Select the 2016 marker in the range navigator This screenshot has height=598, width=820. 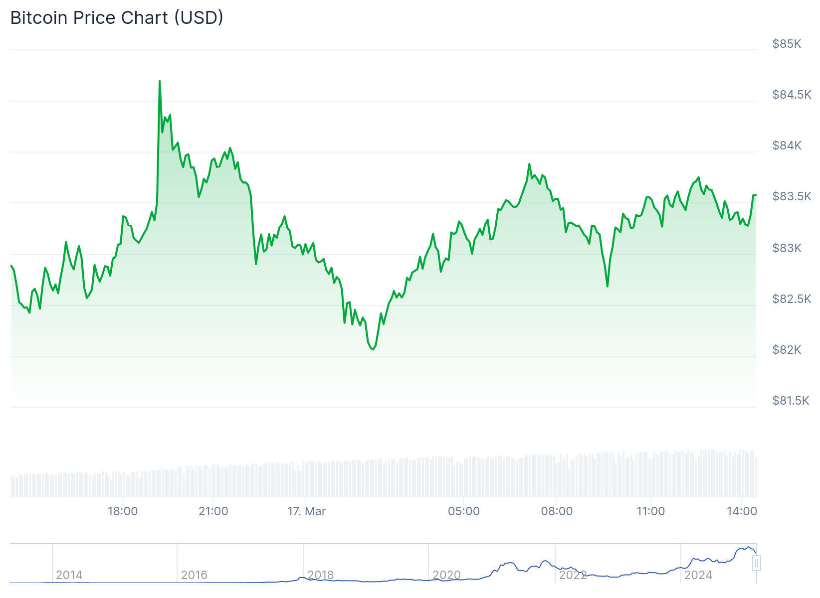coord(194,575)
